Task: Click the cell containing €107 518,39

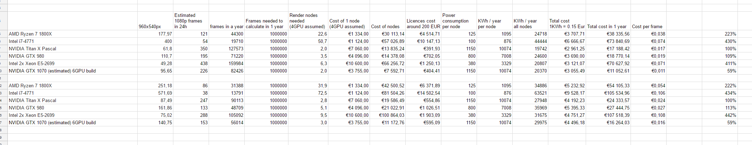Action: point(608,115)
